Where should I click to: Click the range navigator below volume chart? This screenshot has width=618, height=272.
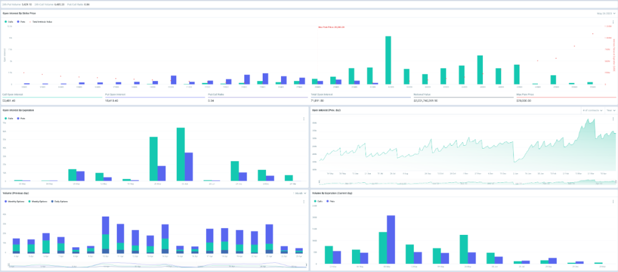point(158,266)
